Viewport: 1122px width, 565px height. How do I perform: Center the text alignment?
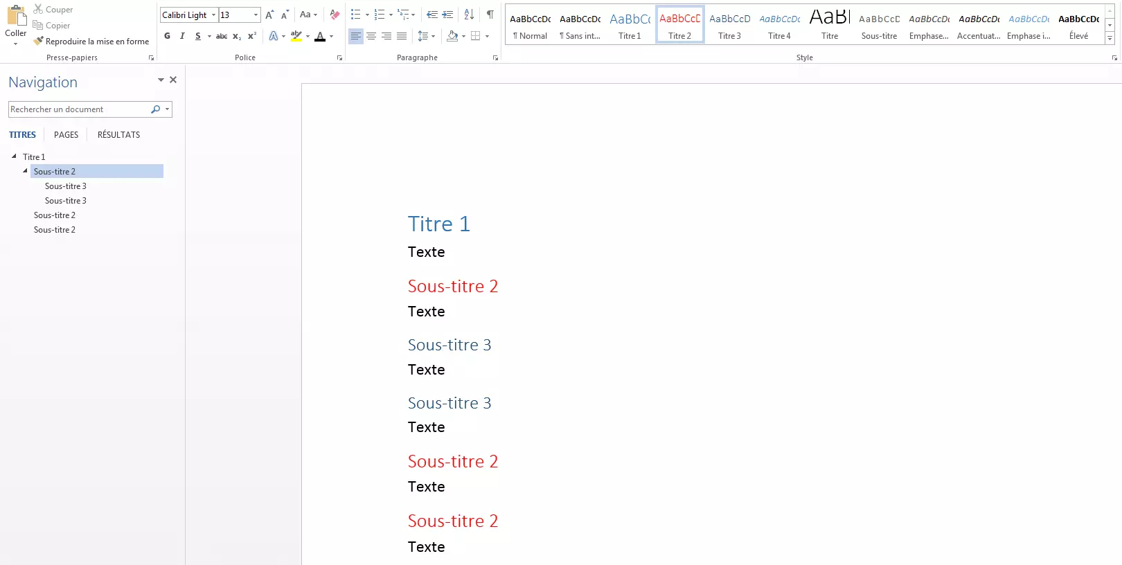point(371,36)
